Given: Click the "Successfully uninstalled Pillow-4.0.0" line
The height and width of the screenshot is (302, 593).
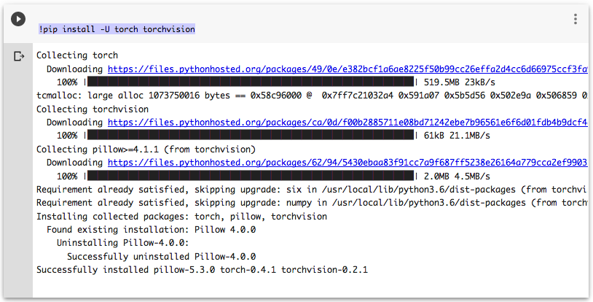Looking at the screenshot, I should tap(161, 257).
